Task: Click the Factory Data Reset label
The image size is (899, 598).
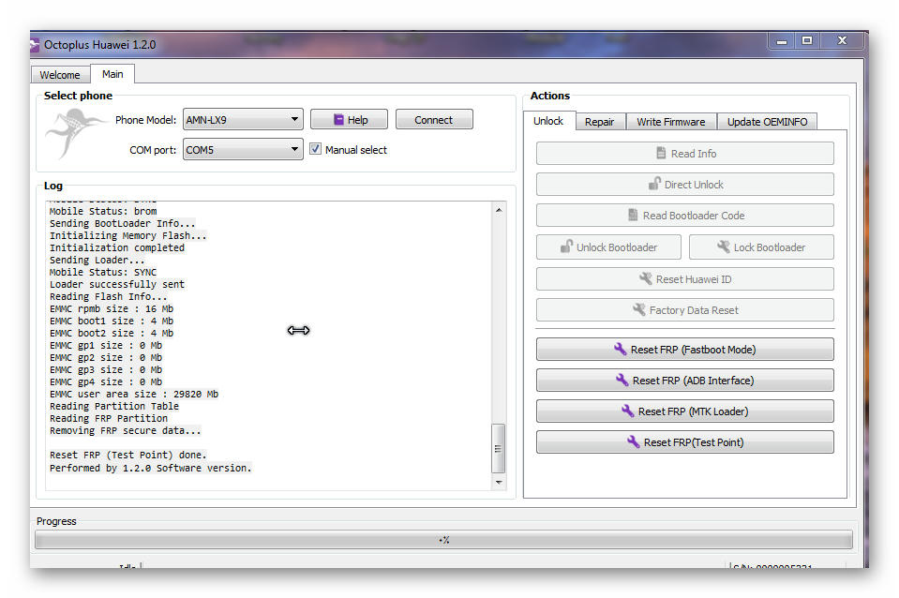Action: pos(694,310)
